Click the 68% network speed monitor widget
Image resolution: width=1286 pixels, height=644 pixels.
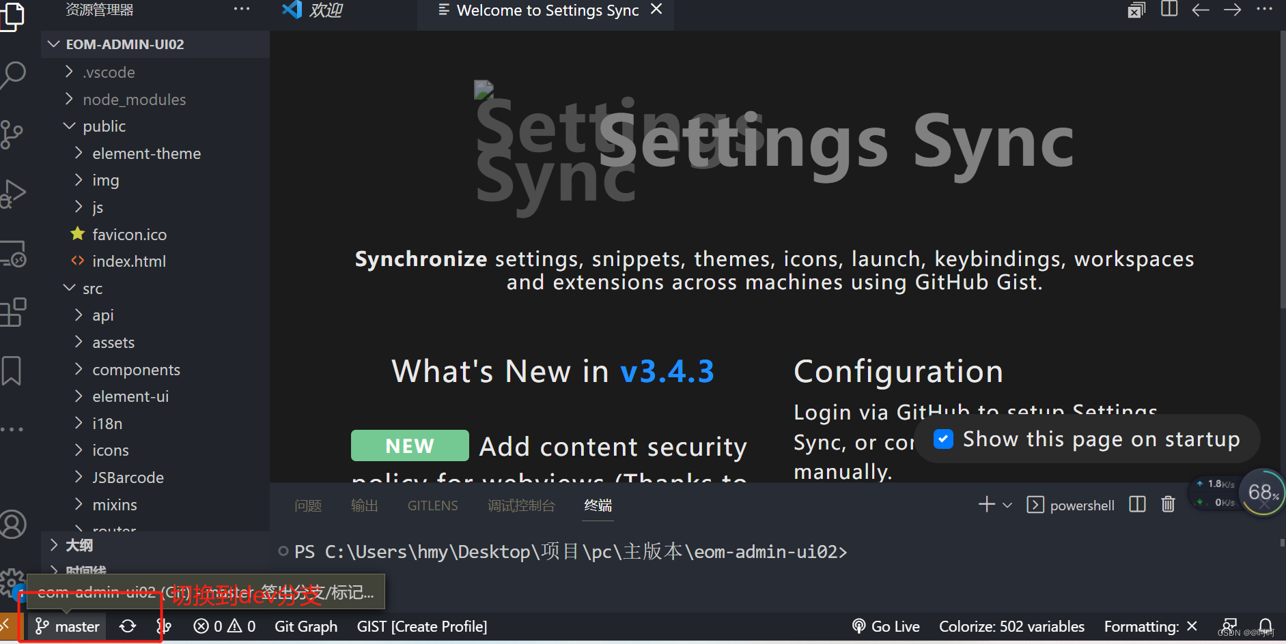coord(1262,493)
